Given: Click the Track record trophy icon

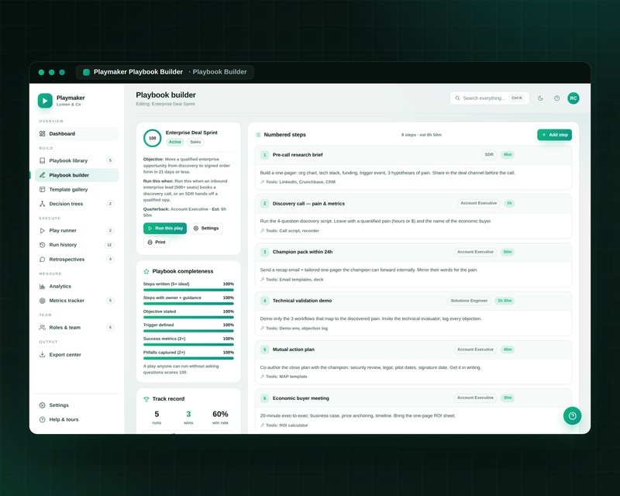Looking at the screenshot, I should [x=146, y=399].
